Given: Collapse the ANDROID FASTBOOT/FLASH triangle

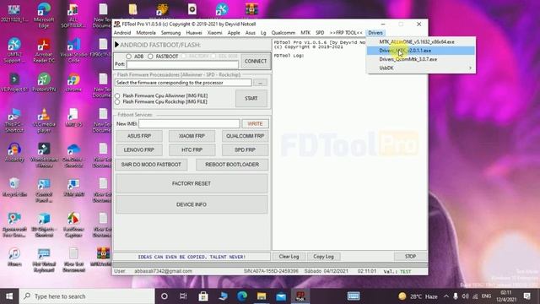Looking at the screenshot, I should (x=116, y=45).
